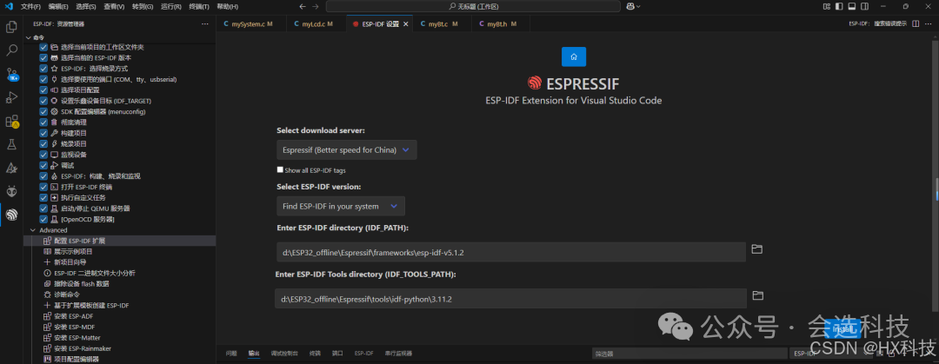This screenshot has width=939, height=364.
Task: Click the 无标题 (工作区) command center search
Action: [473, 7]
